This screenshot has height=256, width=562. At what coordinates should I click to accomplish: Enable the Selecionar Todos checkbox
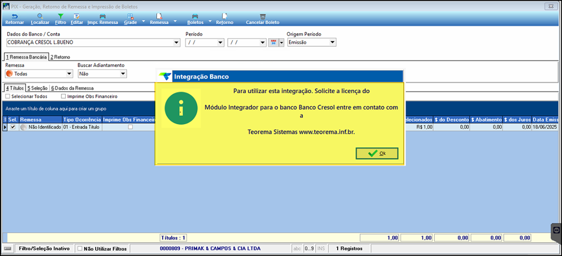point(8,97)
